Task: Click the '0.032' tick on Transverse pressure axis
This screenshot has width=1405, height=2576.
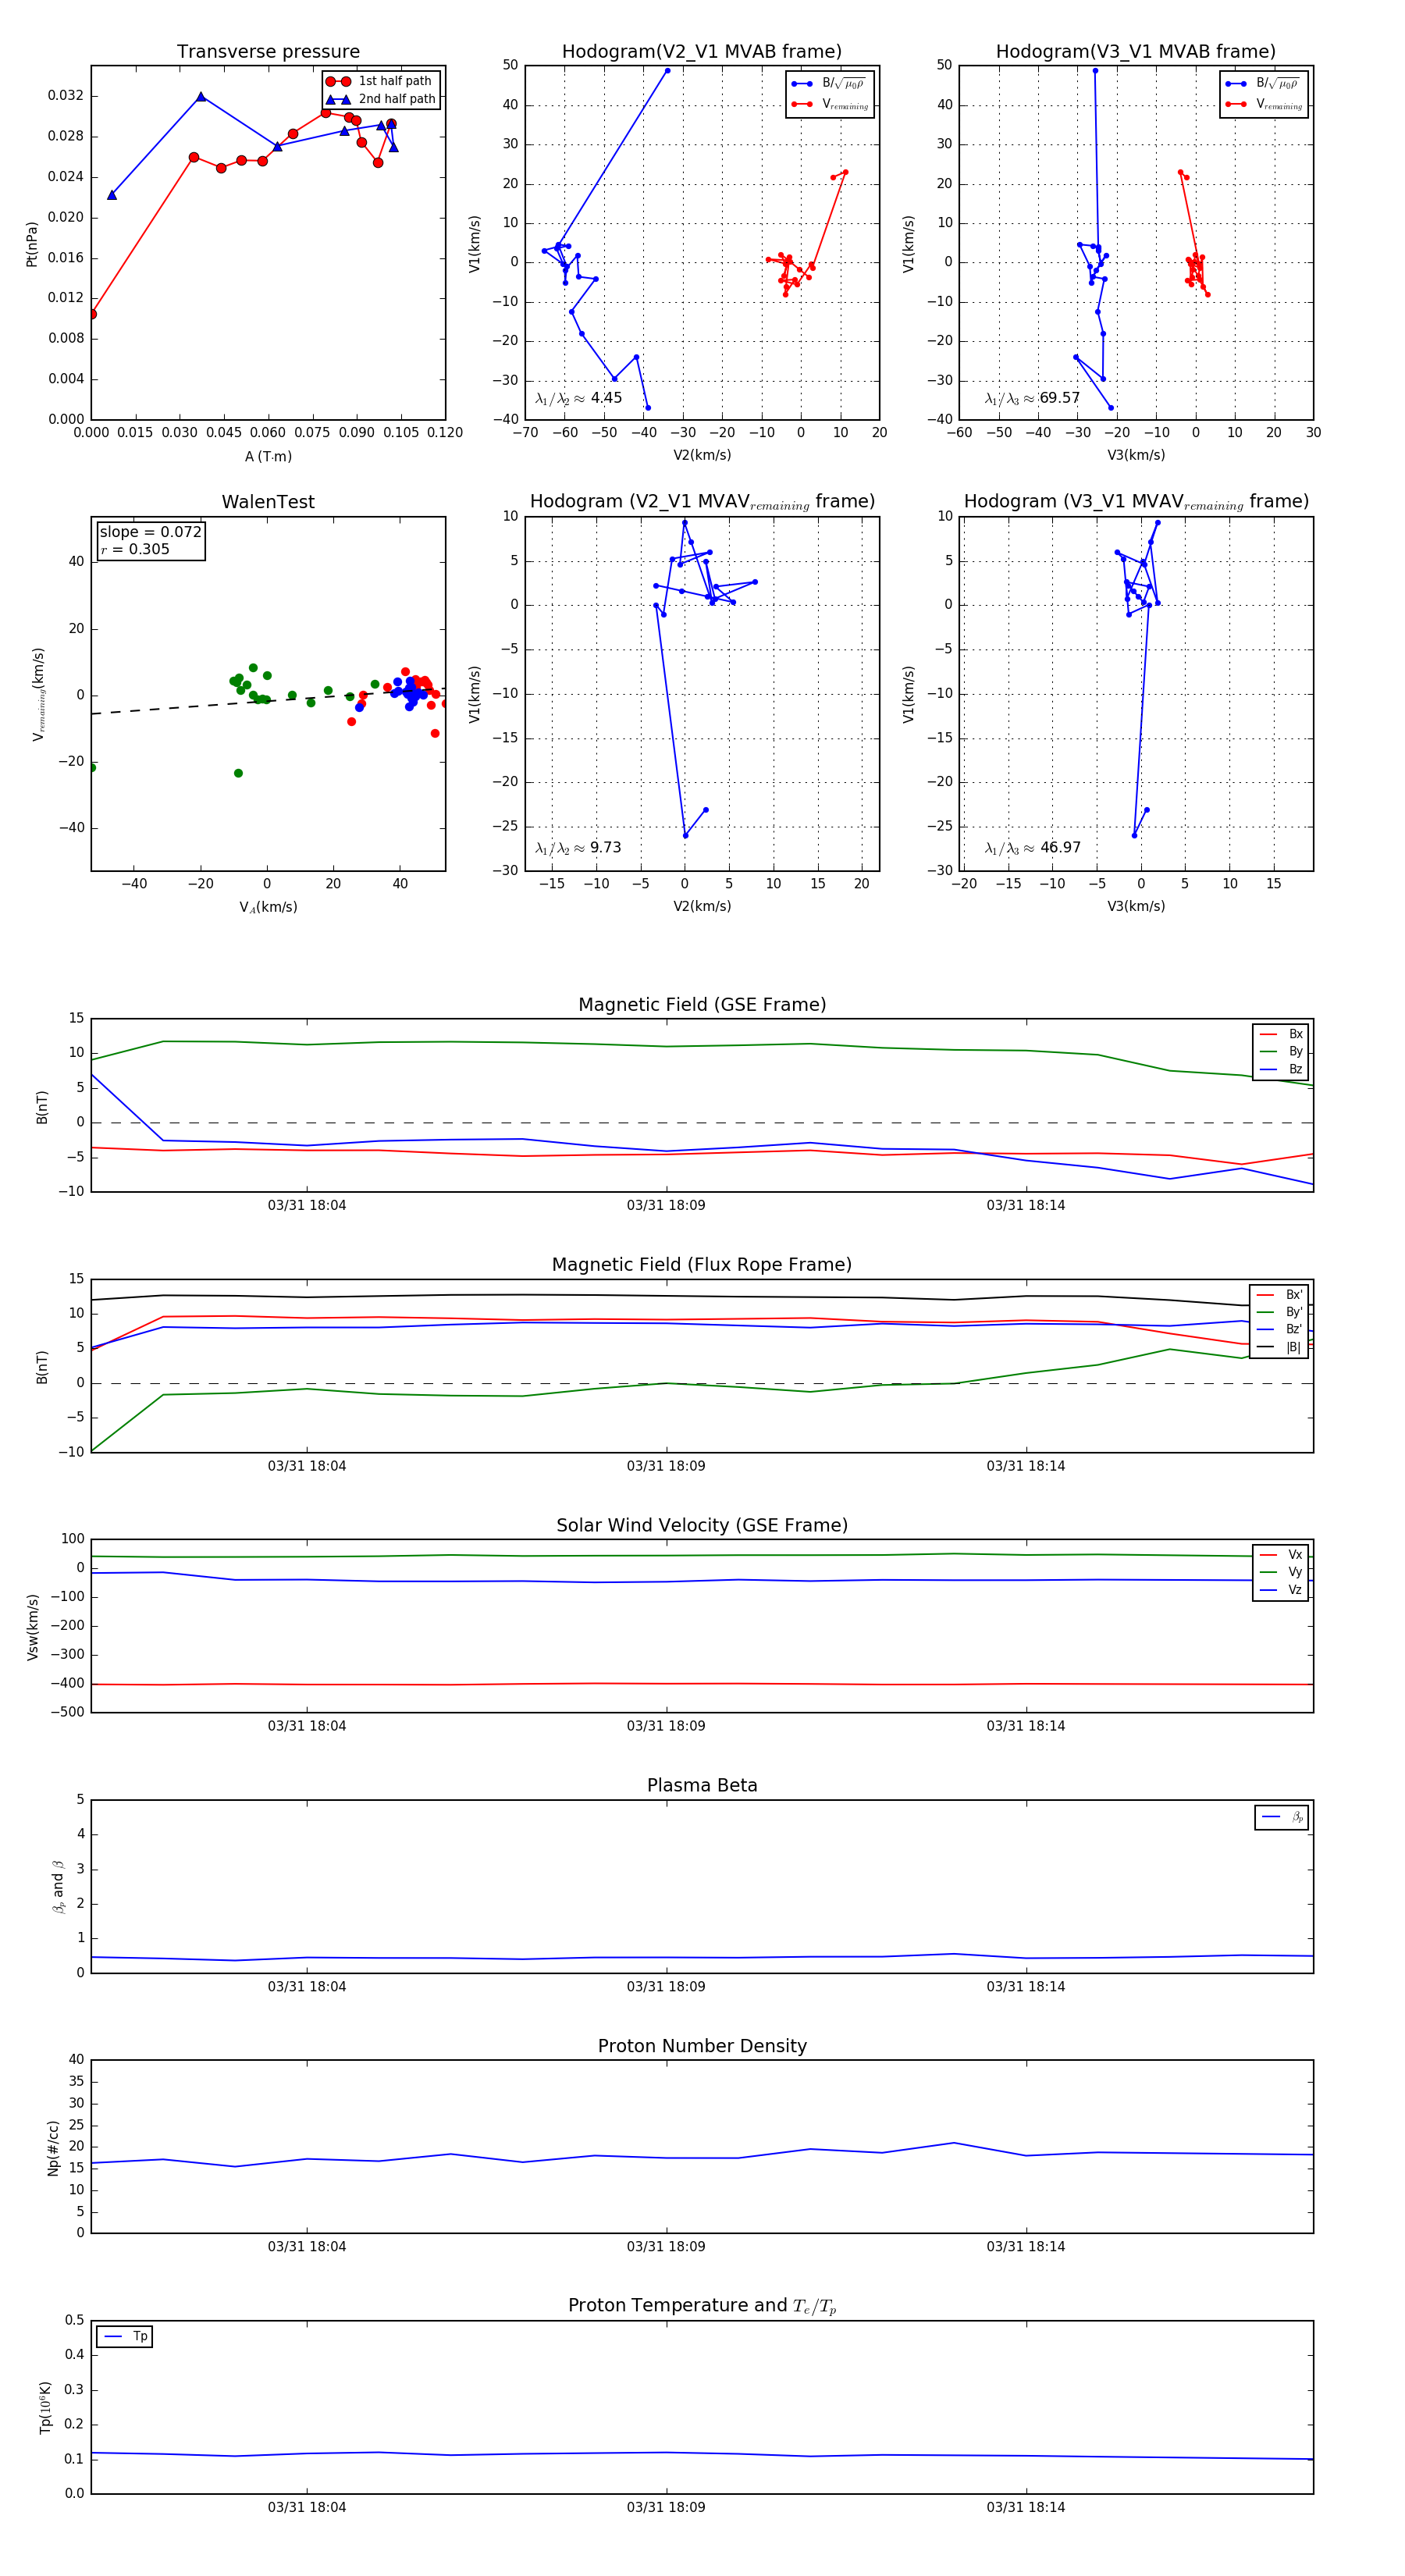Action: click(66, 96)
